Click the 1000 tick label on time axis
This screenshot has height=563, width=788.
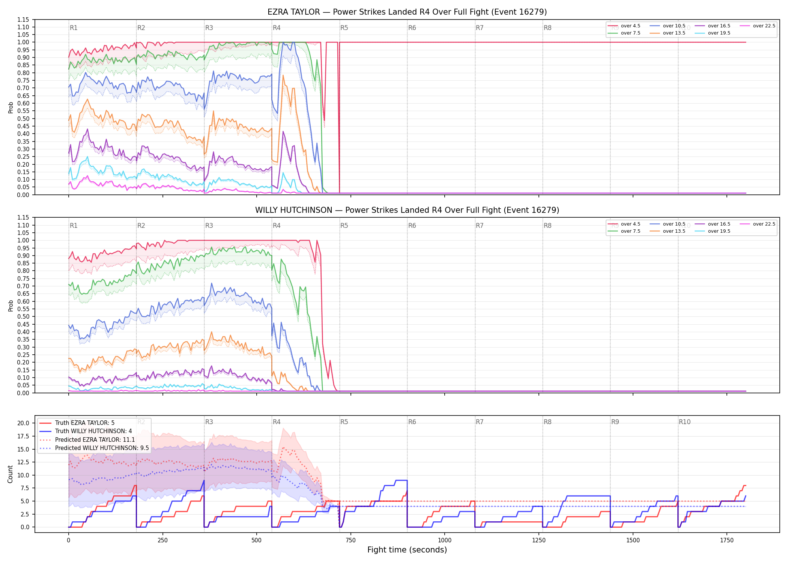[445, 540]
